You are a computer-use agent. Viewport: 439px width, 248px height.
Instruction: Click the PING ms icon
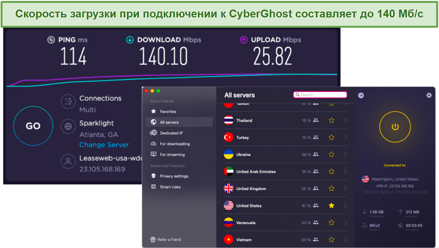coord(51,40)
